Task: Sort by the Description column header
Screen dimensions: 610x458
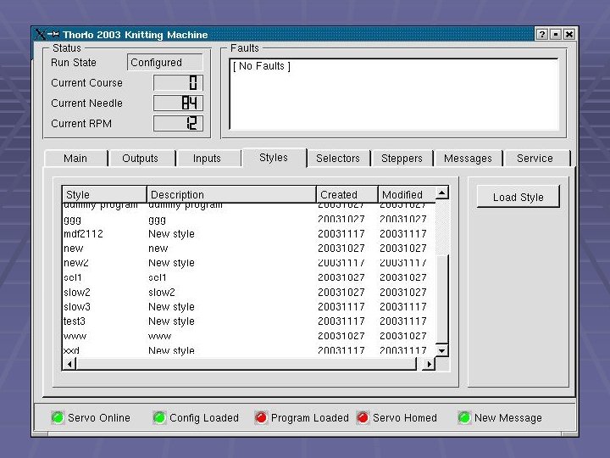Action: (231, 194)
